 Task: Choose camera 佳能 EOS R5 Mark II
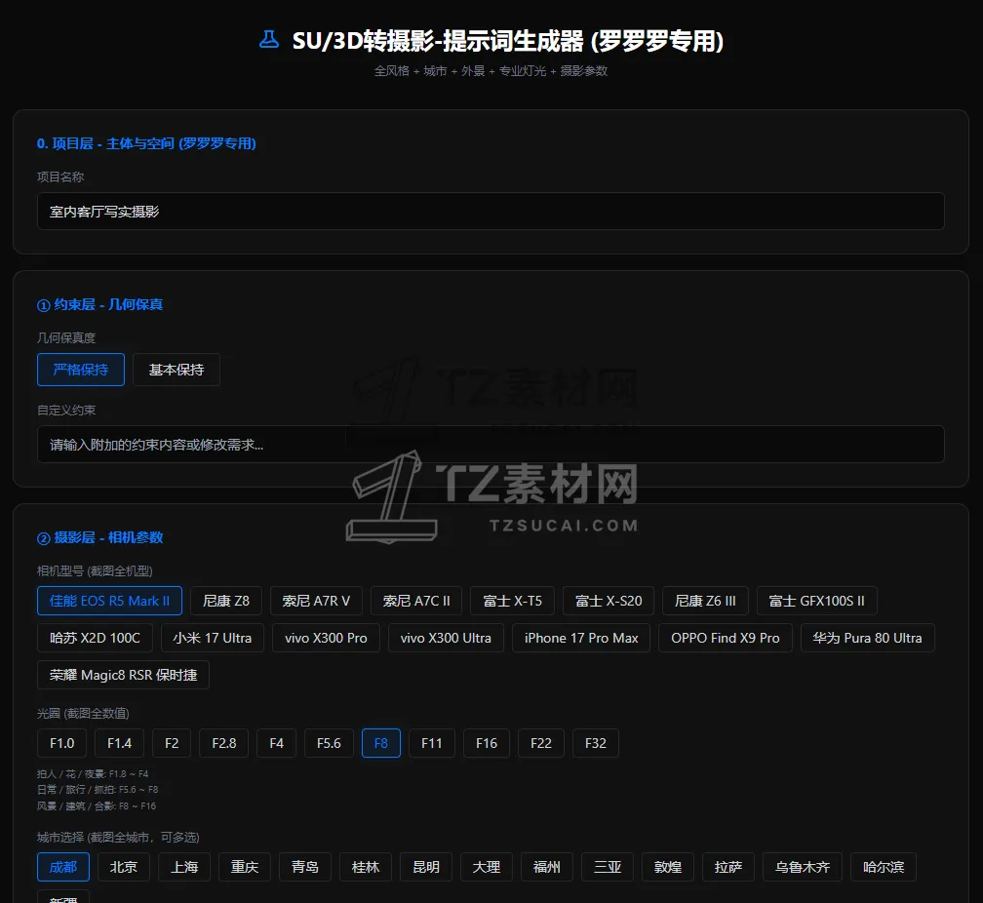tap(109, 601)
